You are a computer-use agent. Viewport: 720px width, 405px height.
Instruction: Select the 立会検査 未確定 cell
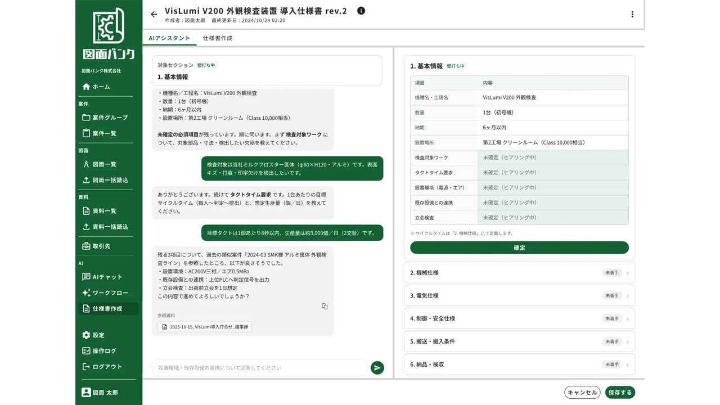553,218
